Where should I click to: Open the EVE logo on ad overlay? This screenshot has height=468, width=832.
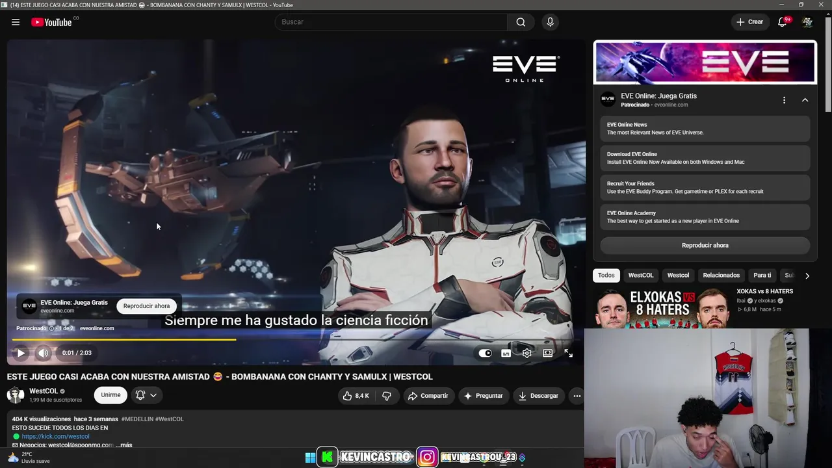tap(29, 306)
